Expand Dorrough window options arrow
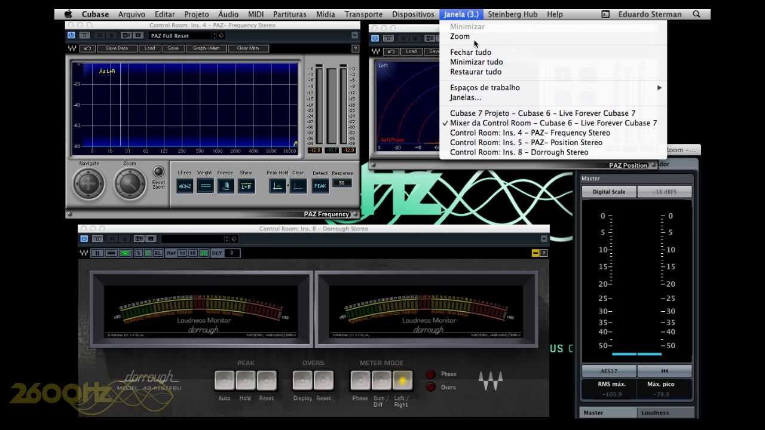 (544, 239)
